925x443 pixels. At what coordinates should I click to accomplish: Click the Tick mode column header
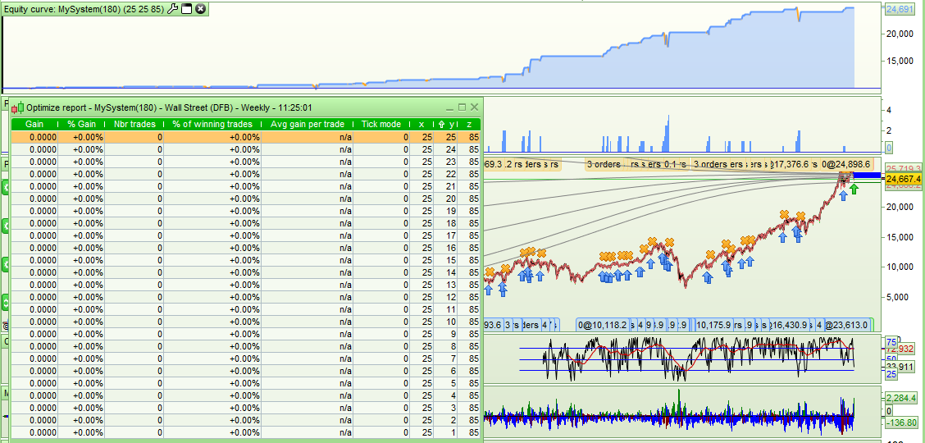click(381, 124)
